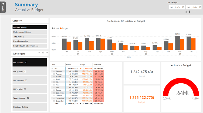Select Plant Processing category
The image size is (203, 113).
click(30, 41)
